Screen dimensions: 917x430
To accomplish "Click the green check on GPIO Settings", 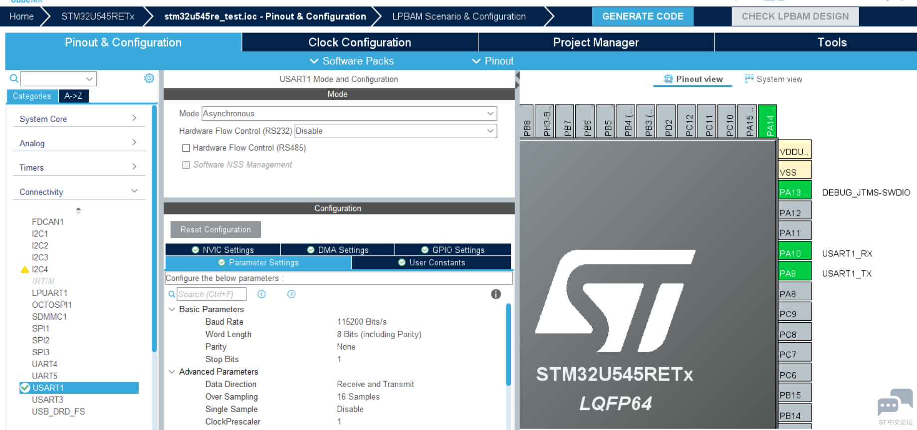I will tap(425, 250).
